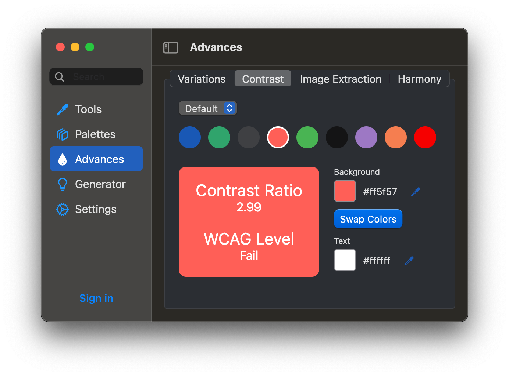This screenshot has height=376, width=509.
Task: Open the Harmony tab
Action: click(x=419, y=79)
